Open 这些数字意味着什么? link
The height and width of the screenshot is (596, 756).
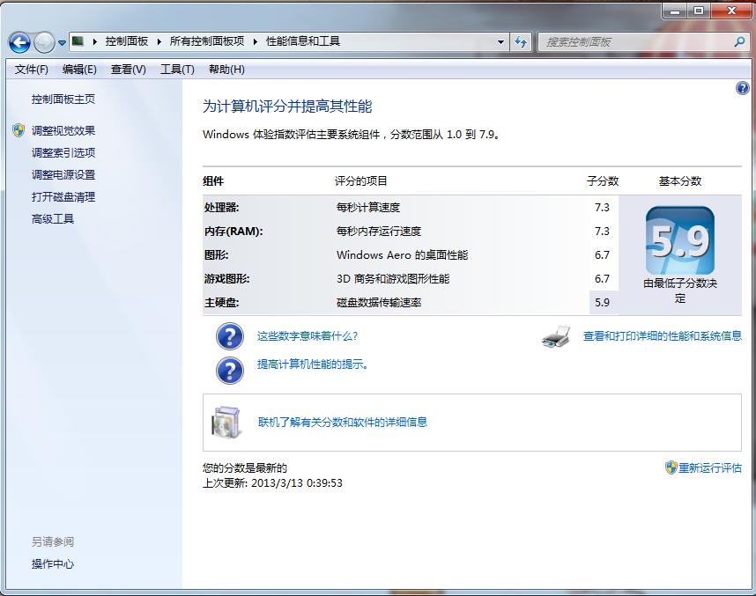[308, 336]
